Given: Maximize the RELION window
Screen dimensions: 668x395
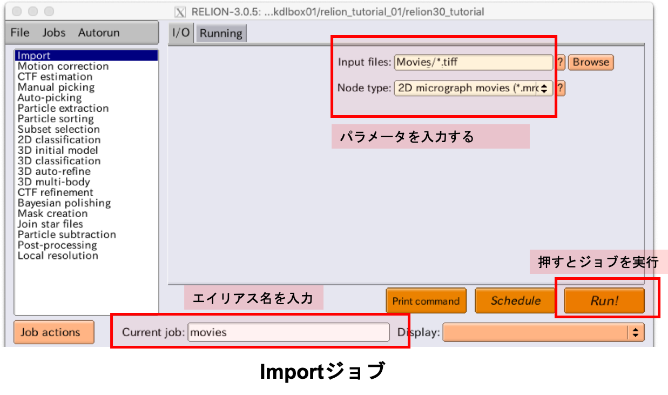Looking at the screenshot, I should 49,11.
